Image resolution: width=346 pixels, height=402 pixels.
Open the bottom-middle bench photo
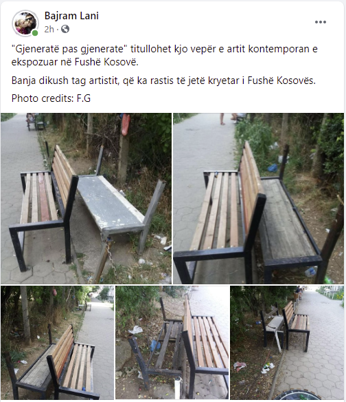[172, 343]
